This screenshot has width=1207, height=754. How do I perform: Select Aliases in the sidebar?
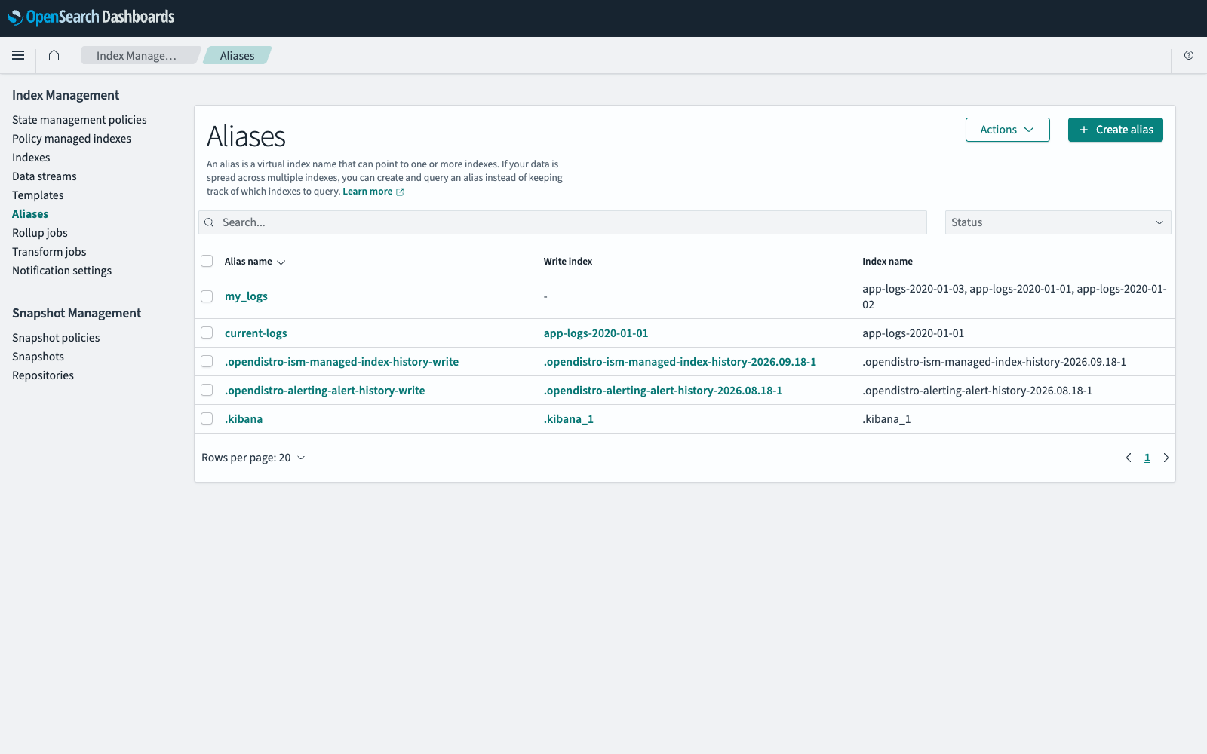(x=30, y=214)
